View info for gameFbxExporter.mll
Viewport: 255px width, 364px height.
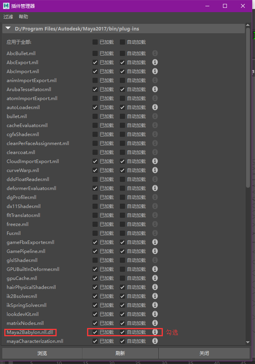(x=155, y=242)
